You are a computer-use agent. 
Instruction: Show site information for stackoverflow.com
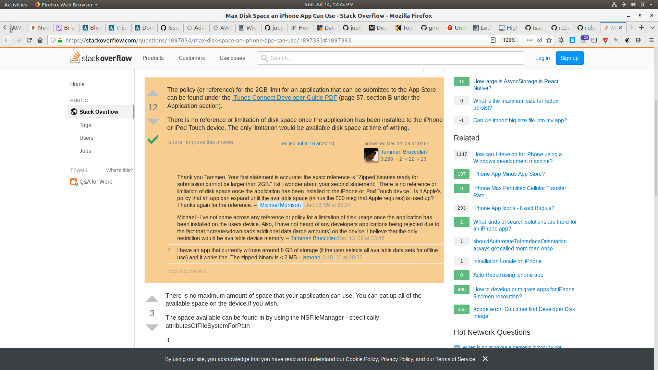(x=53, y=40)
